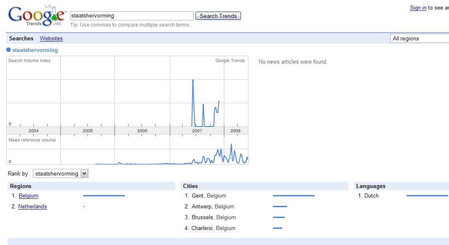Viewport: 449px width, 245px height.
Task: Click the Belgium region volume bar
Action: coord(104,196)
